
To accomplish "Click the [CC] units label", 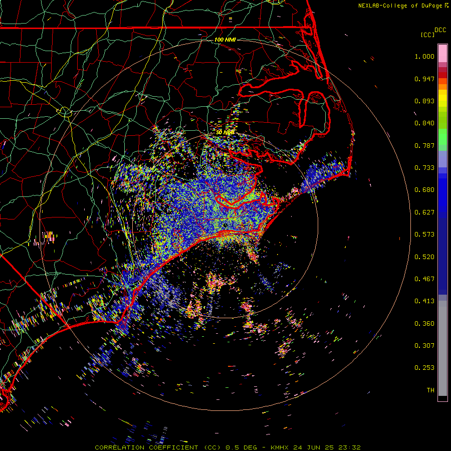I will tap(427, 35).
